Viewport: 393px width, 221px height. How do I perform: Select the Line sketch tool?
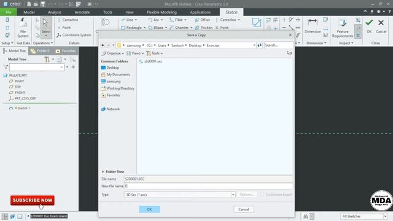pos(129,20)
